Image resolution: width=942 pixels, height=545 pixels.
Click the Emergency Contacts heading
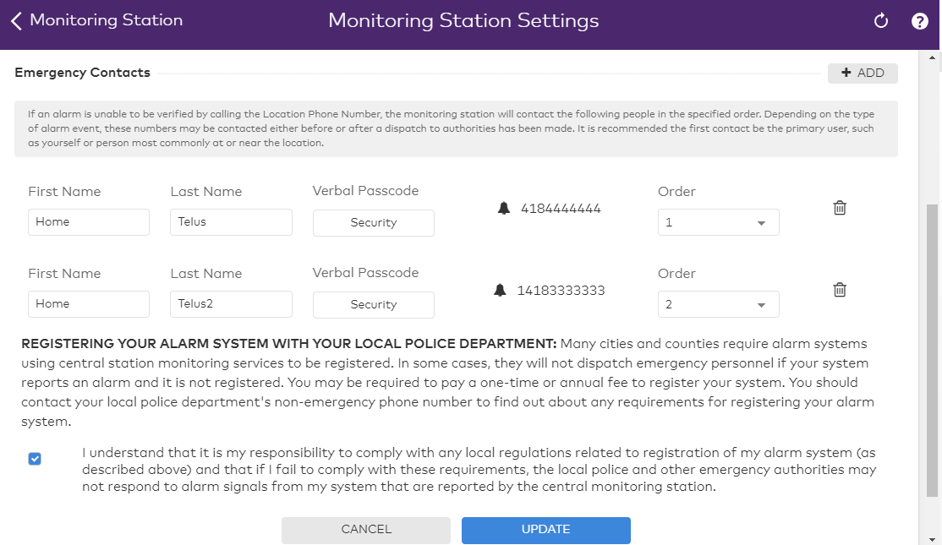click(82, 73)
